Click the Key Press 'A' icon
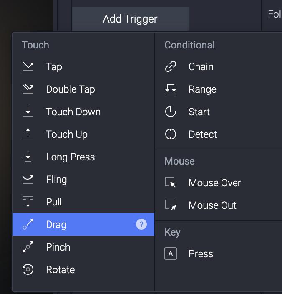Viewport: 282px width, 294px height. point(171,254)
